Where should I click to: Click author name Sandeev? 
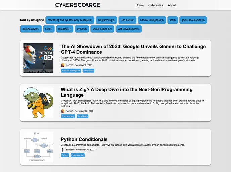click(x=70, y=150)
